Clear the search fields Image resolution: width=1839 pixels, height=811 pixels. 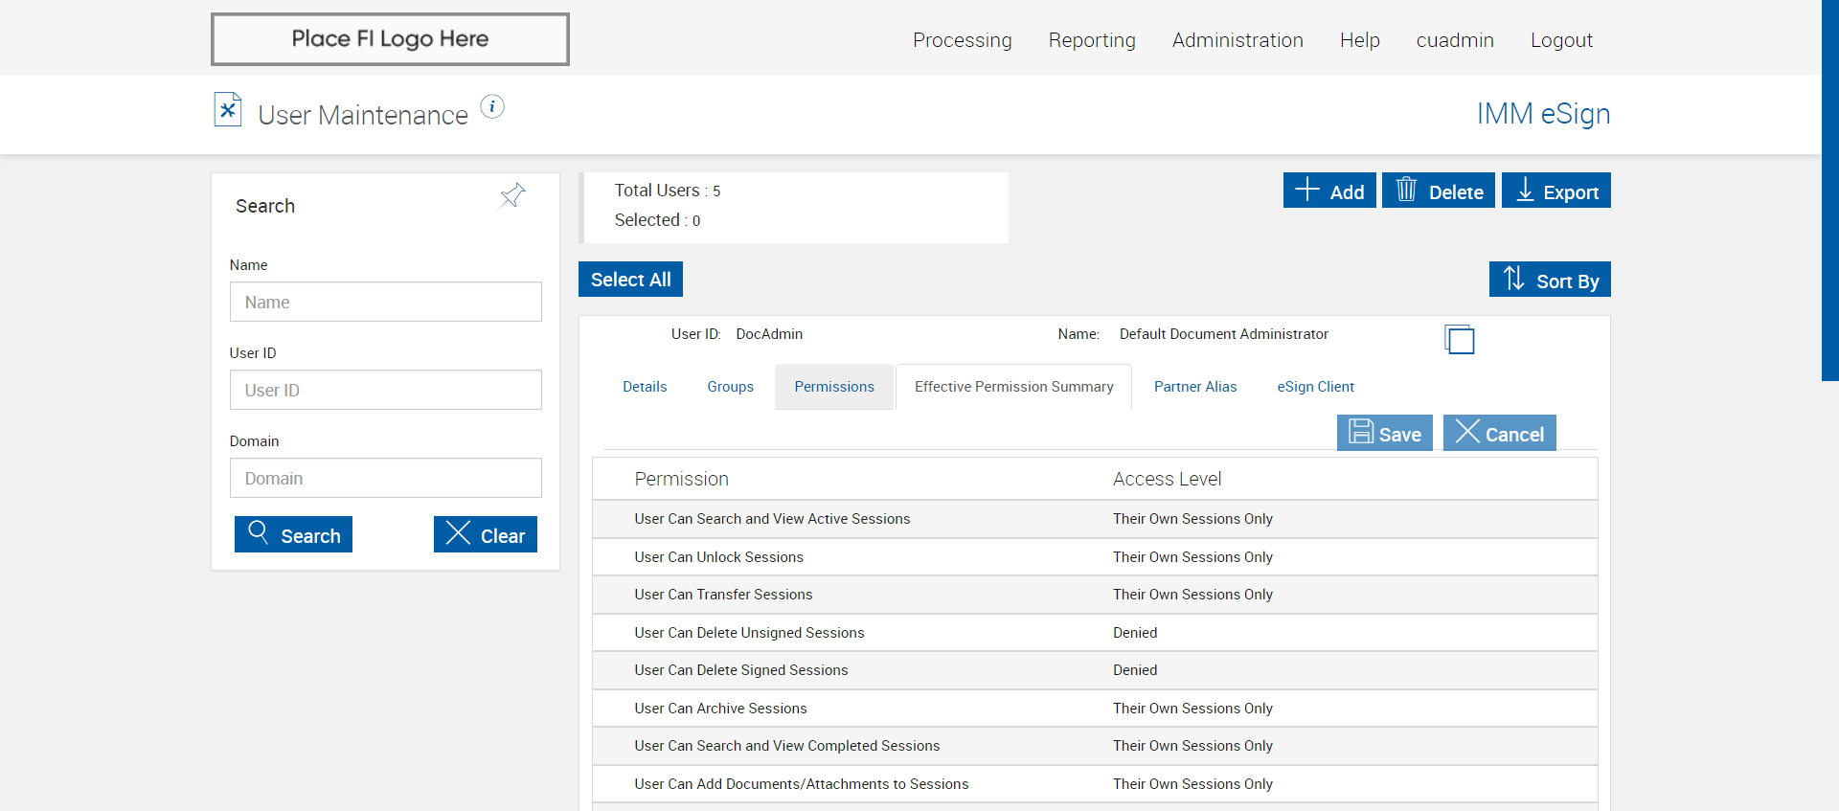coord(485,534)
